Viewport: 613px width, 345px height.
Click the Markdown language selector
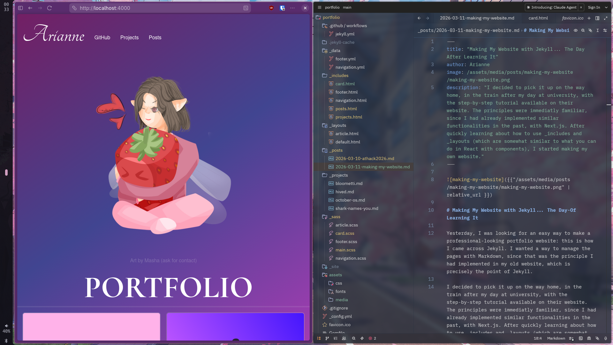coord(556,338)
